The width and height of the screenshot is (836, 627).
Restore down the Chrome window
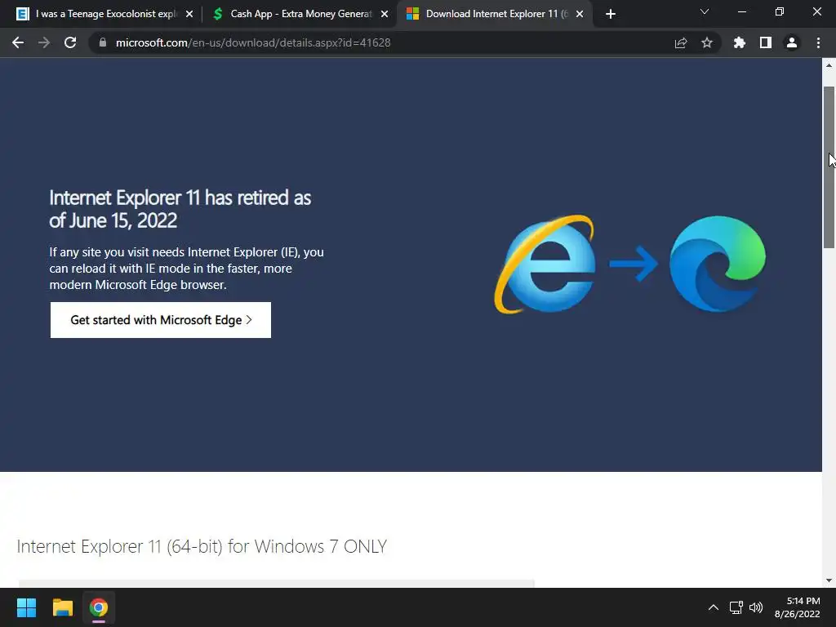780,11
